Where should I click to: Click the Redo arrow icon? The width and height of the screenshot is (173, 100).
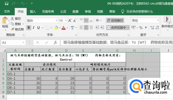click(x=14, y=4)
